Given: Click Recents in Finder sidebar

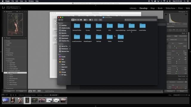Looking at the screenshot, I should tap(63, 33).
